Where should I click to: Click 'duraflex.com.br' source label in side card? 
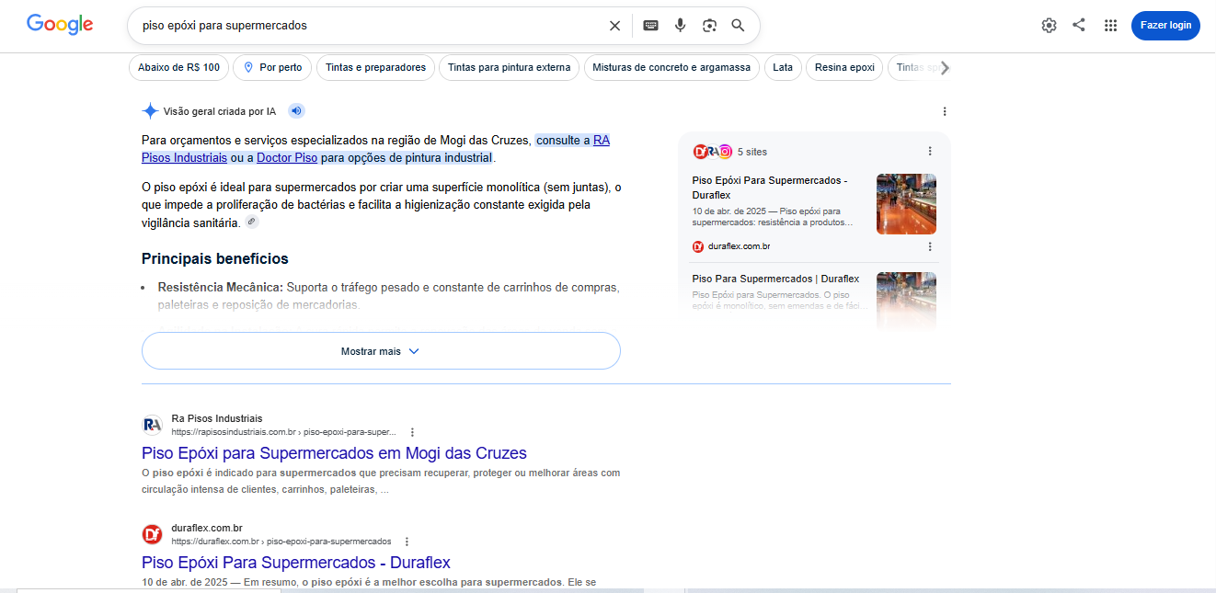[x=739, y=246]
